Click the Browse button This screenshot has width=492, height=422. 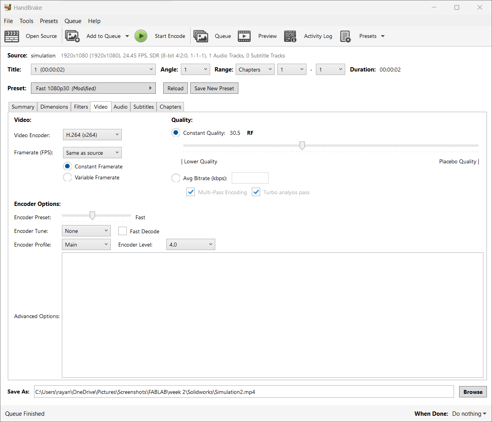click(x=473, y=392)
